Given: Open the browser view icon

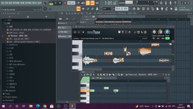Looking at the screenshot, I should tap(153, 9).
